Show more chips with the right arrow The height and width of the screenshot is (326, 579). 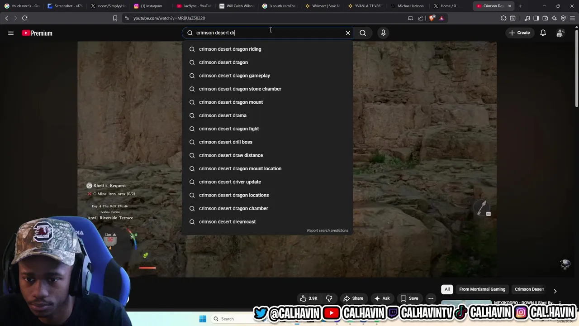tap(555, 291)
